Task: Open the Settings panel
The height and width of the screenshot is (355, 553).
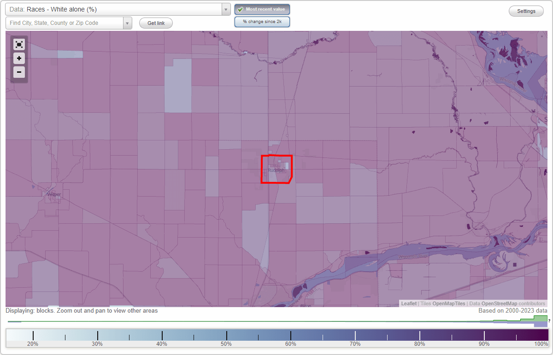Action: (x=526, y=11)
